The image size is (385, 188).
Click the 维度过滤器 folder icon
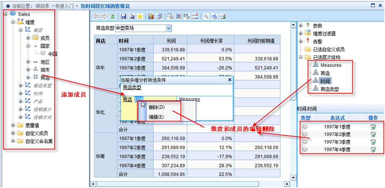coord(308,33)
